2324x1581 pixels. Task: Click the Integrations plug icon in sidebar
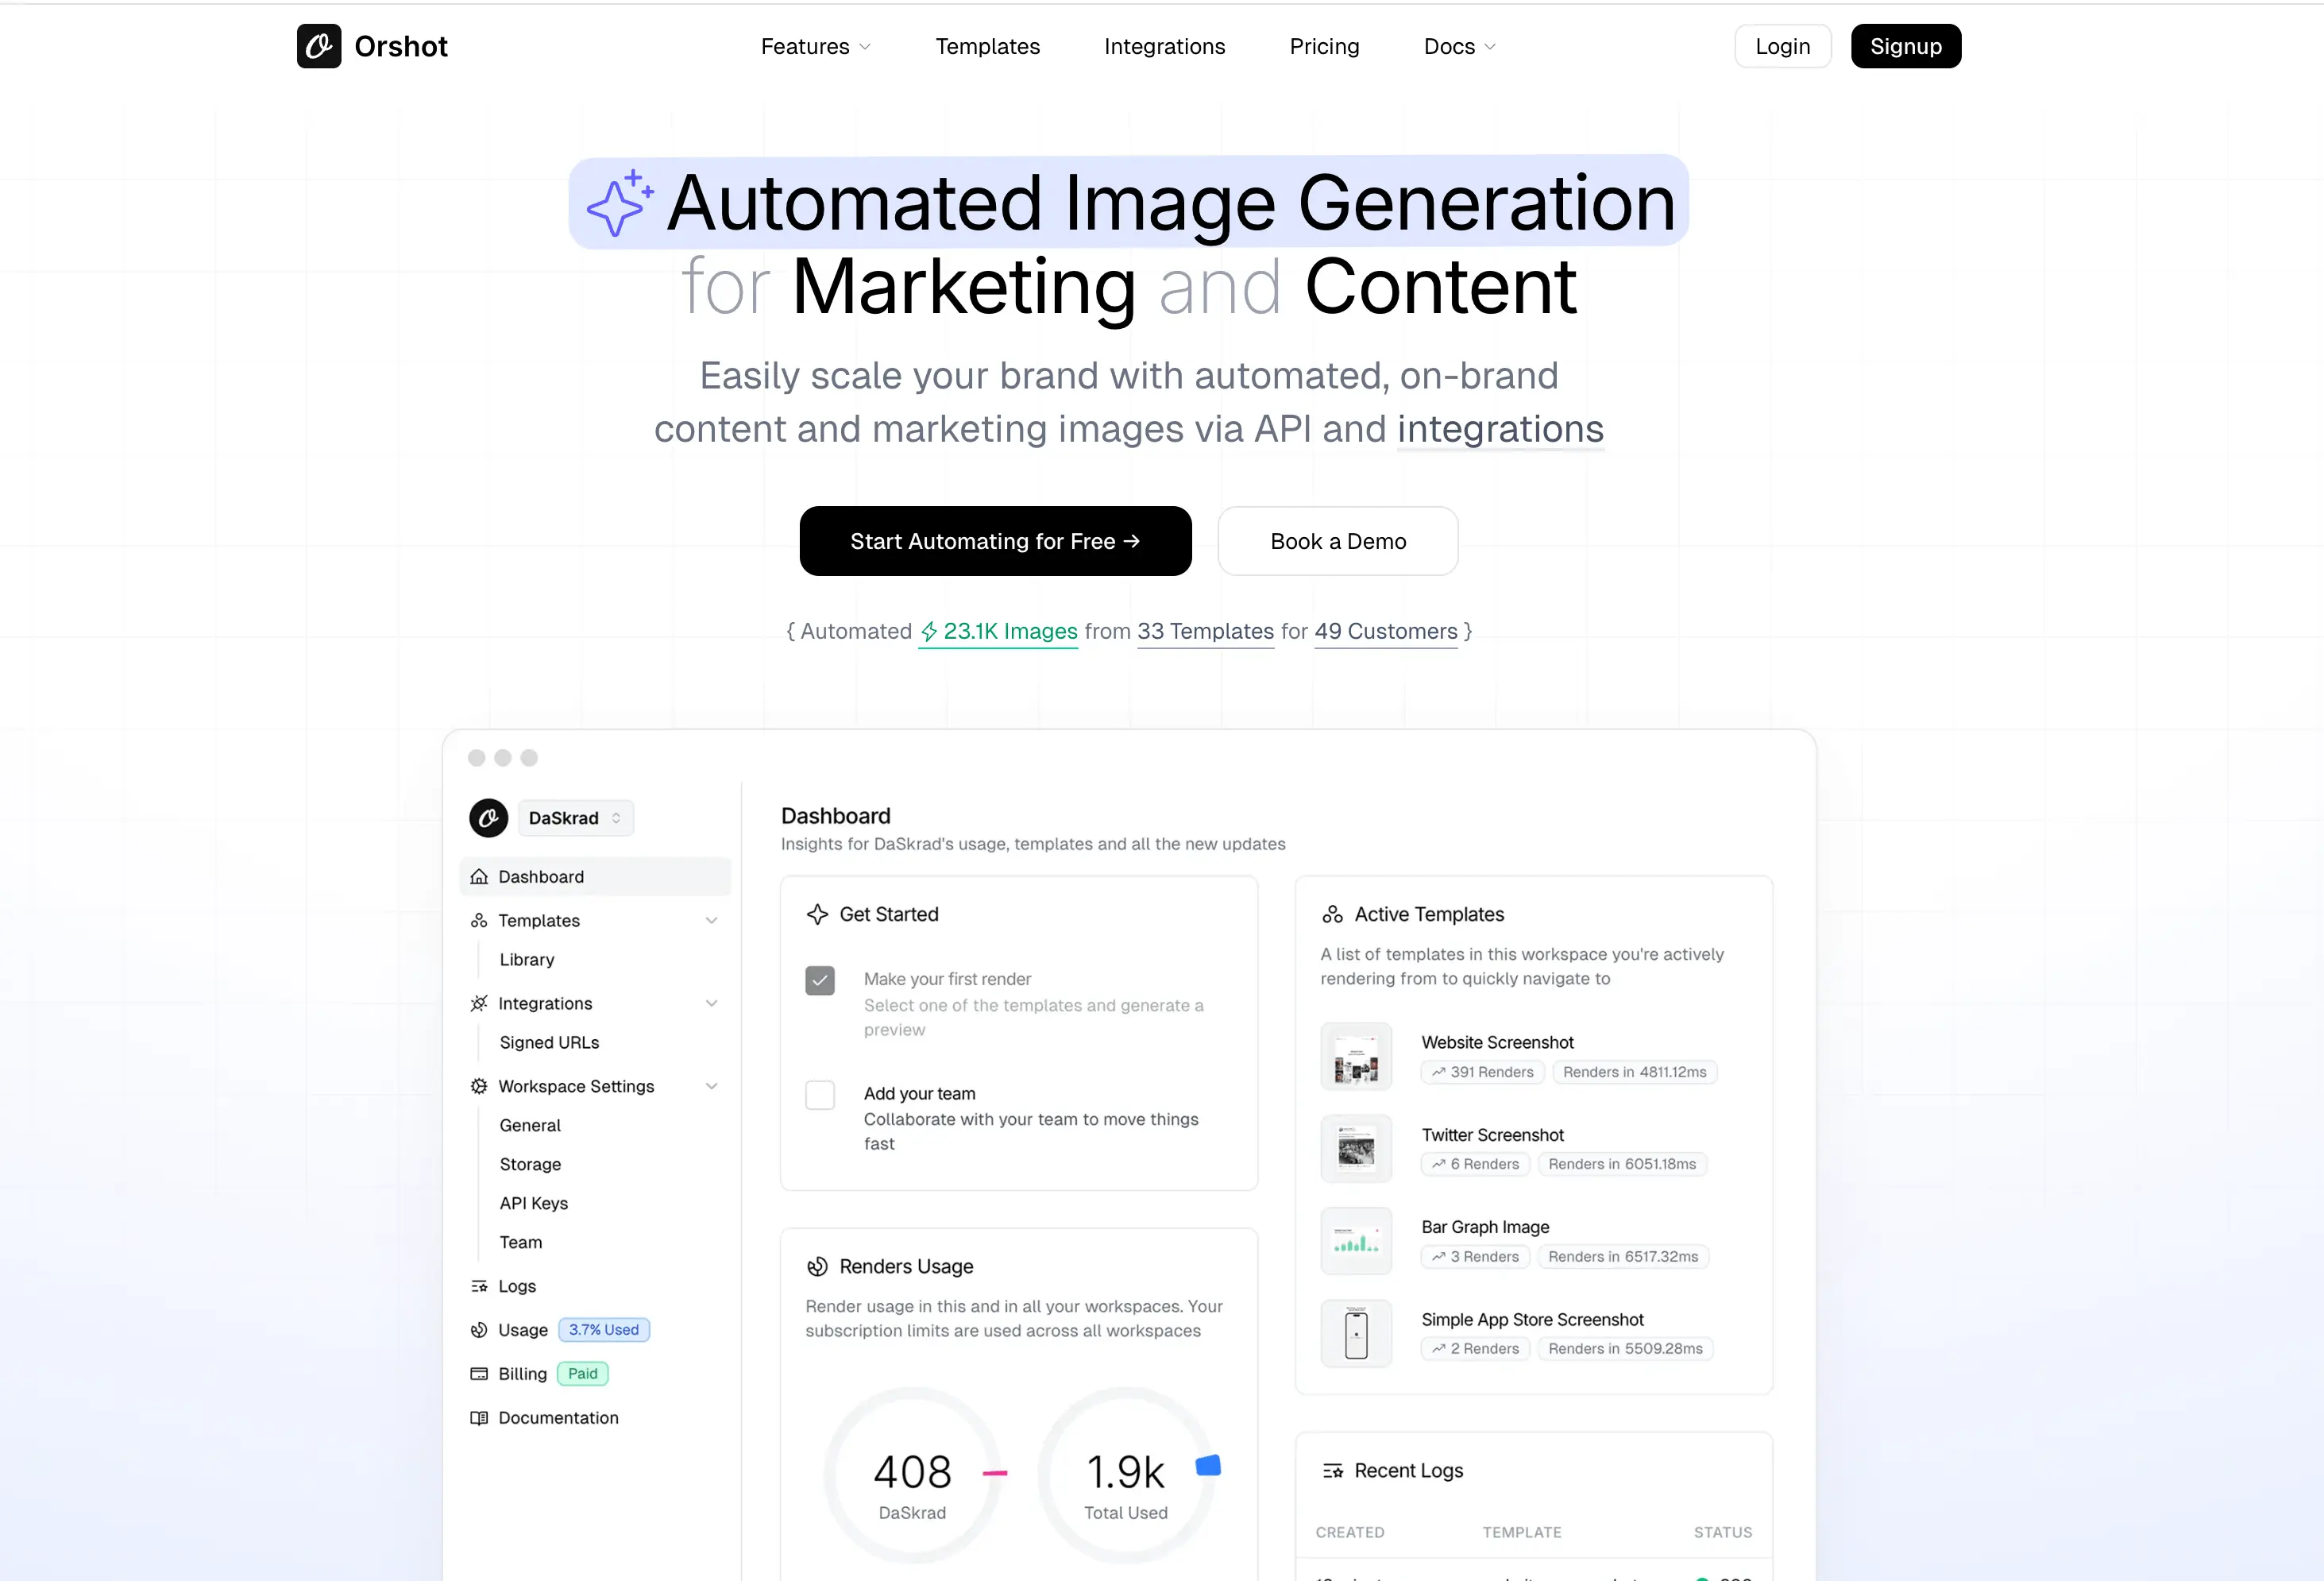(479, 1003)
